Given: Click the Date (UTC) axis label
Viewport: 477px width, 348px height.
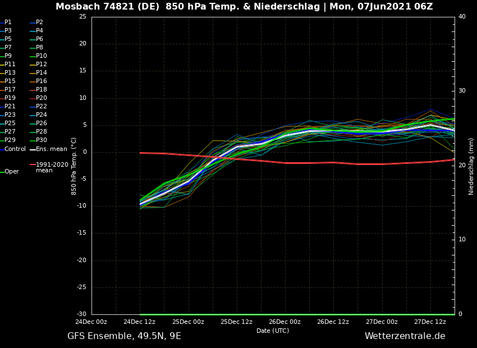Looking at the screenshot, I should (x=273, y=331).
